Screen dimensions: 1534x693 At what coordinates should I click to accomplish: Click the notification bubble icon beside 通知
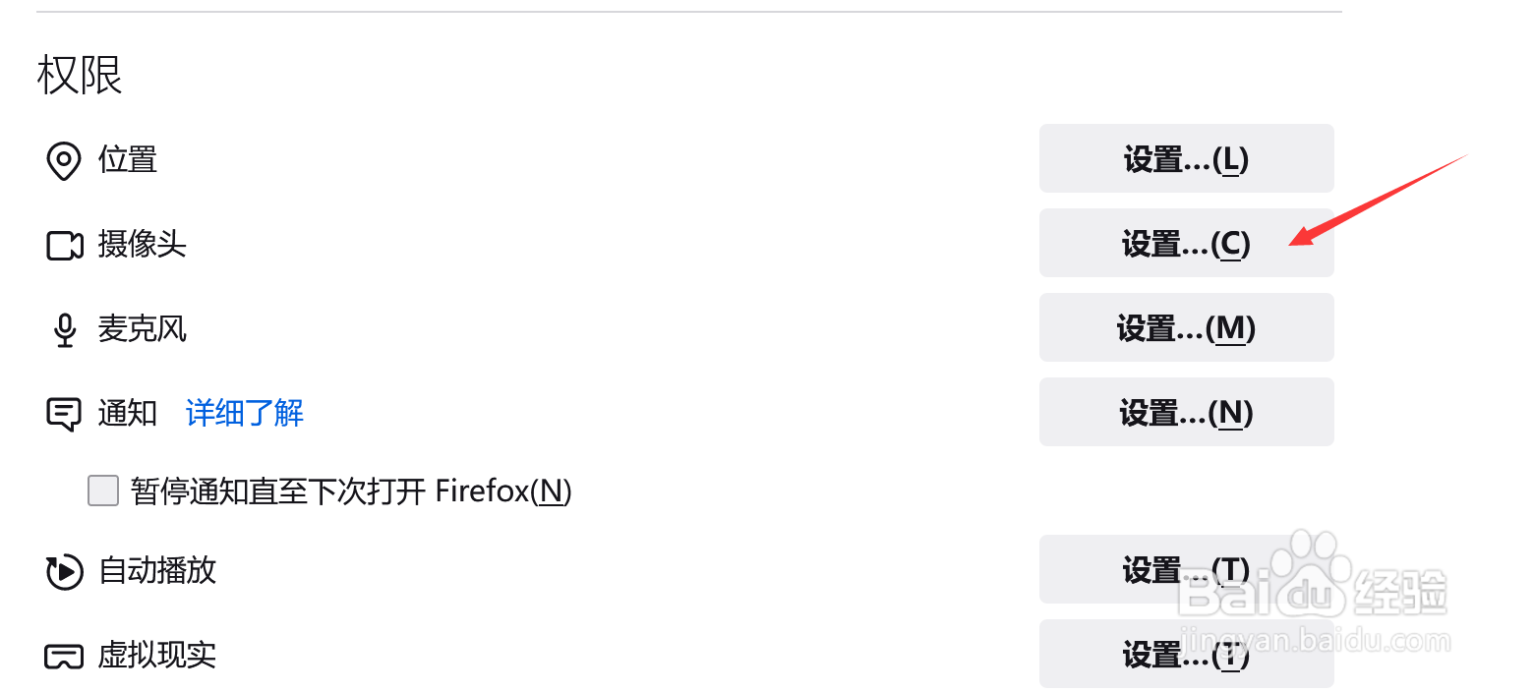[64, 414]
